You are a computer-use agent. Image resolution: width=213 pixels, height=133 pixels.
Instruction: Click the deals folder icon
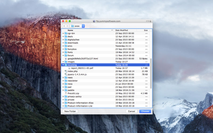66,36
